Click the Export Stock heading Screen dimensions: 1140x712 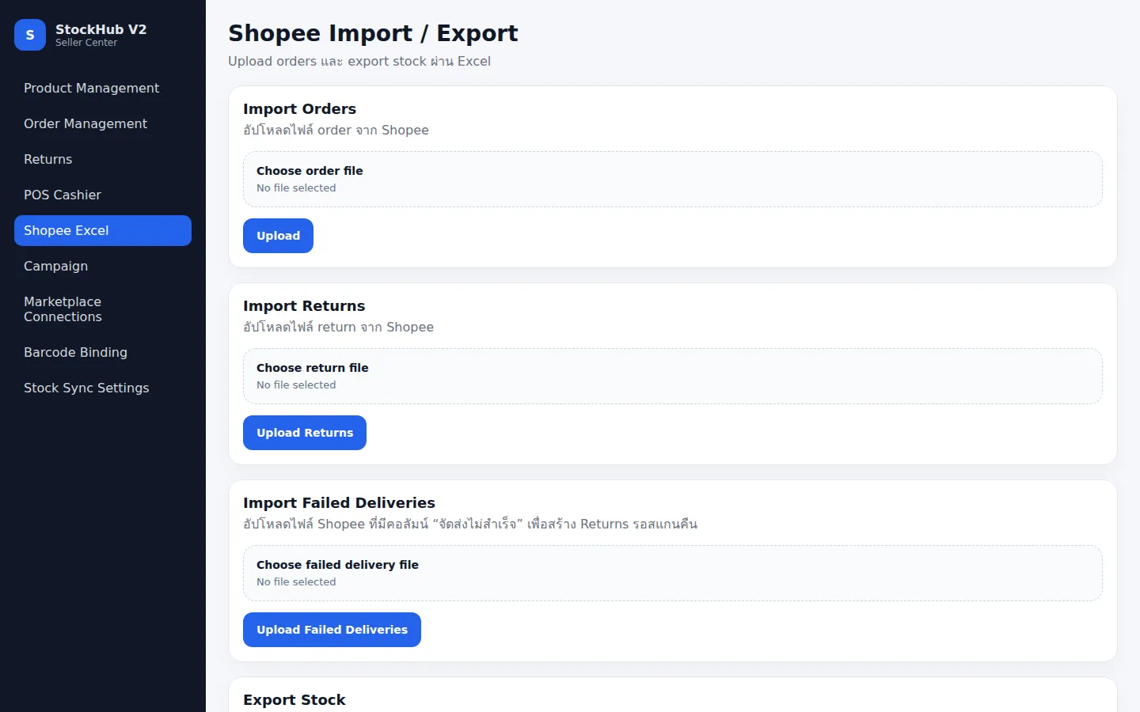pyautogui.click(x=294, y=700)
